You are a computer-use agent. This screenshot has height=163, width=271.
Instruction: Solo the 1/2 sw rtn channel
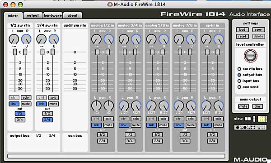(26, 97)
